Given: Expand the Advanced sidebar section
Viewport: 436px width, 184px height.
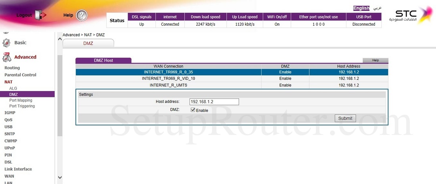Looking at the screenshot, I should (25, 57).
